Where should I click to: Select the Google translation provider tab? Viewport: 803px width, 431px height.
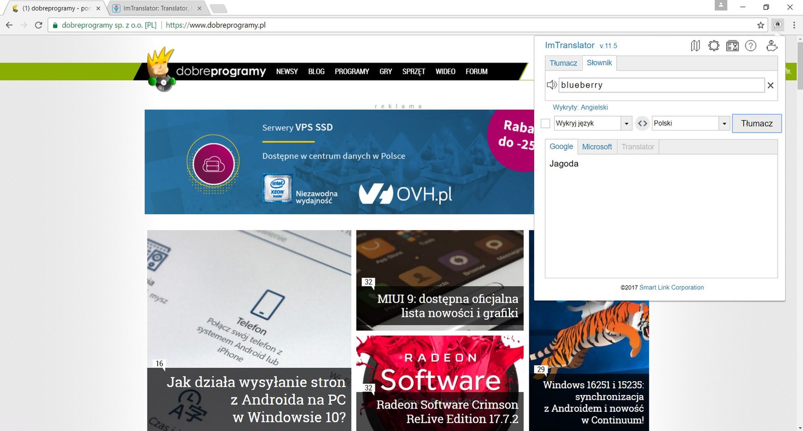pos(561,147)
